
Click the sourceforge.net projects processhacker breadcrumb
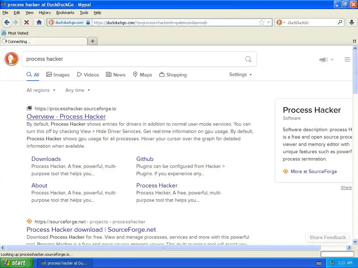[x=90, y=222]
